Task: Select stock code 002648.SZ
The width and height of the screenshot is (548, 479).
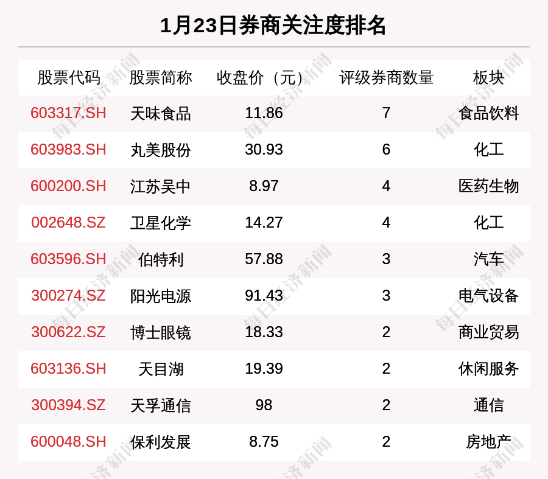Action: pos(68,223)
